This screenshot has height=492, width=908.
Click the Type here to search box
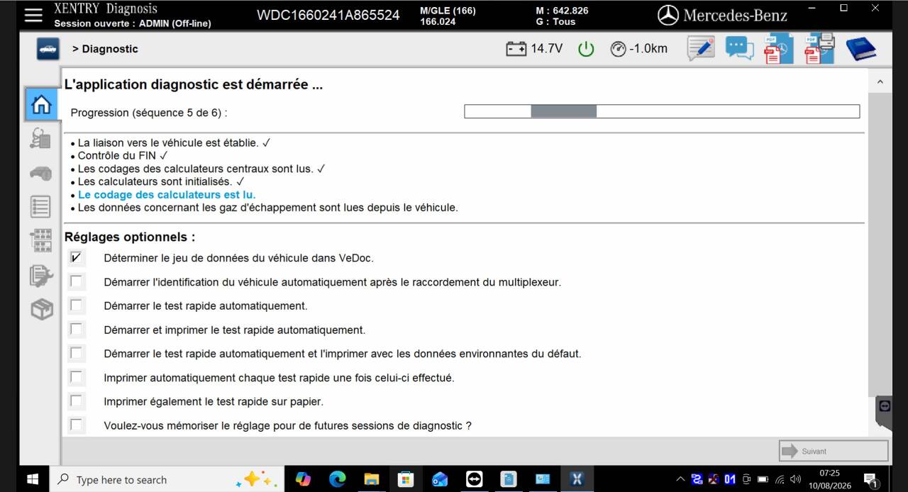click(166, 480)
